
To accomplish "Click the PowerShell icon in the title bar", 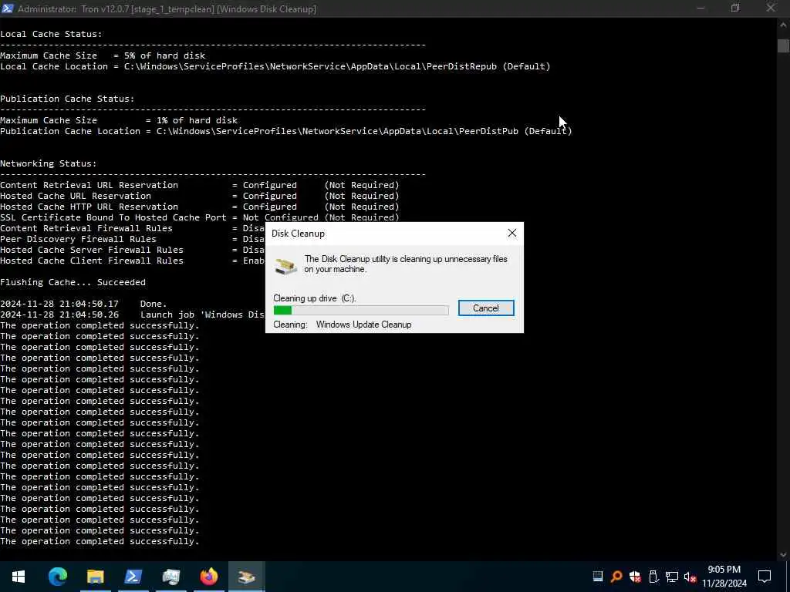I will [8, 8].
